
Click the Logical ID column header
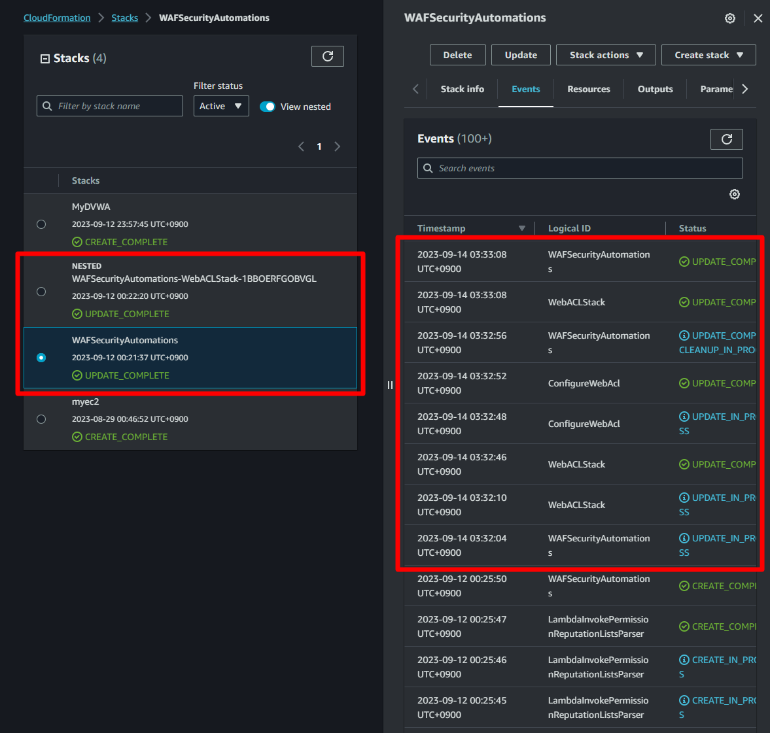click(569, 228)
